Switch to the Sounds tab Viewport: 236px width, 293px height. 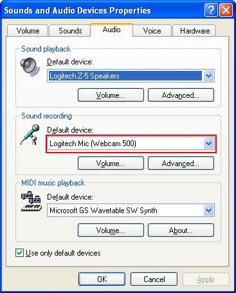70,31
